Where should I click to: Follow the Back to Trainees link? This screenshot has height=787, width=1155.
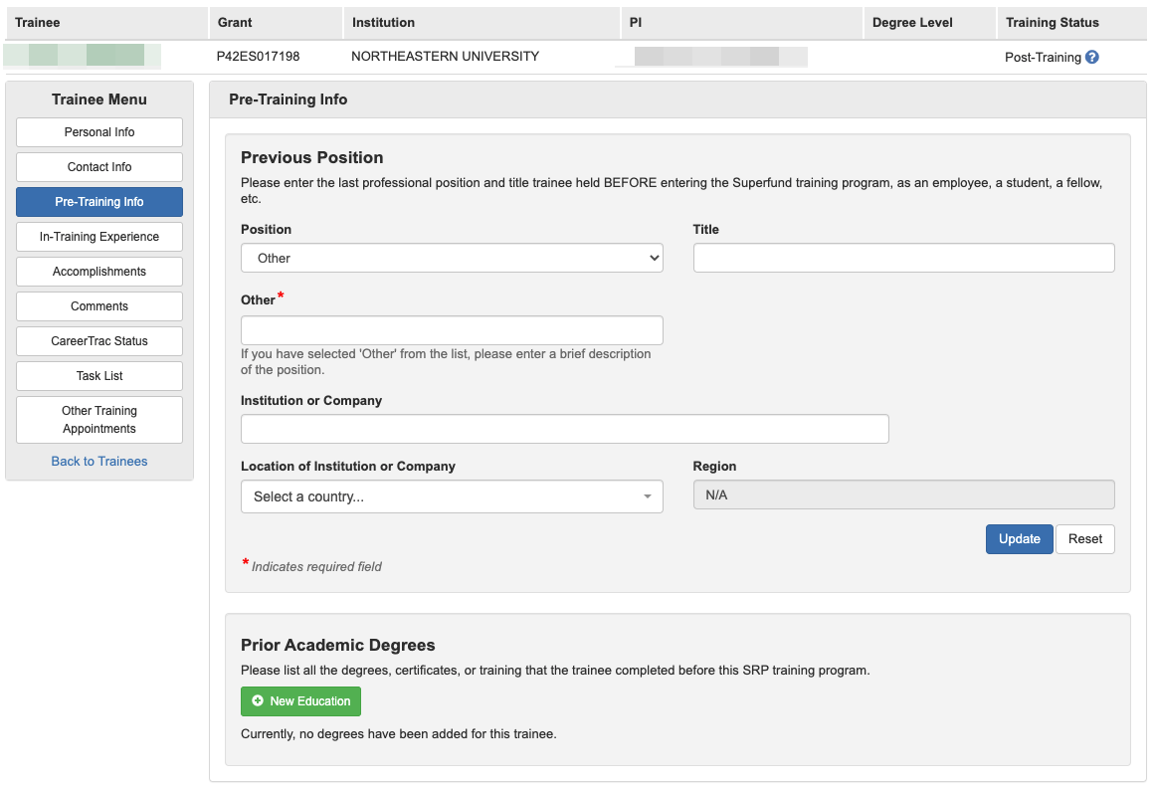[99, 462]
